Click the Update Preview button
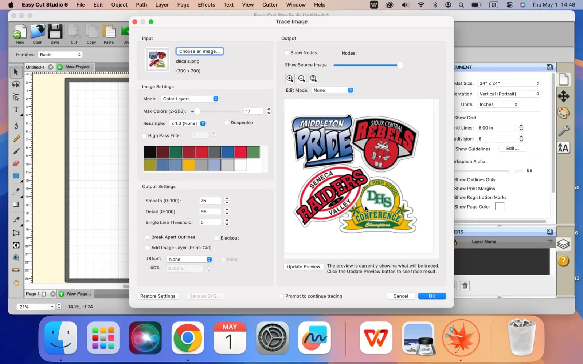Screen dimensions: 583x364 pyautogui.click(x=304, y=266)
